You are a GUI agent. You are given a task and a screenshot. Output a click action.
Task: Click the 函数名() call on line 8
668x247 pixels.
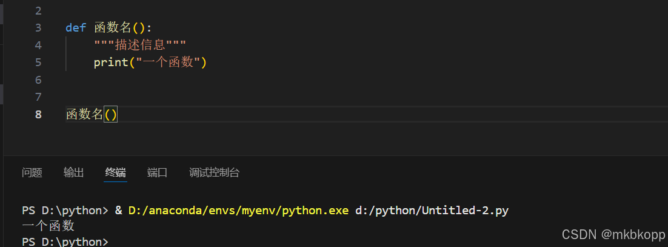tap(92, 114)
